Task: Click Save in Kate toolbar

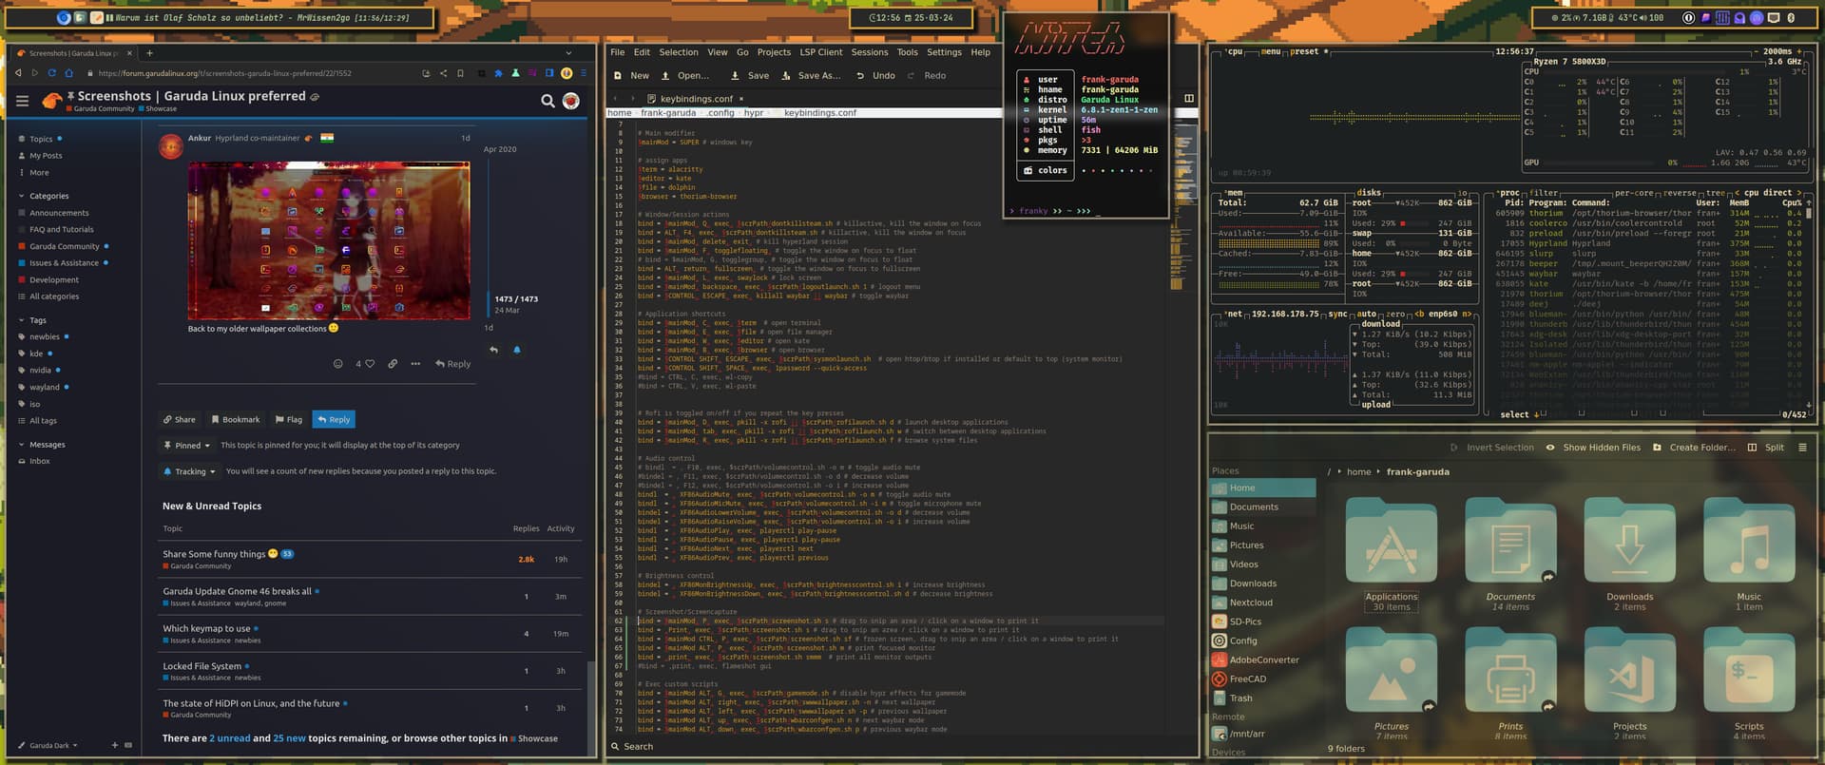Action: pyautogui.click(x=750, y=76)
